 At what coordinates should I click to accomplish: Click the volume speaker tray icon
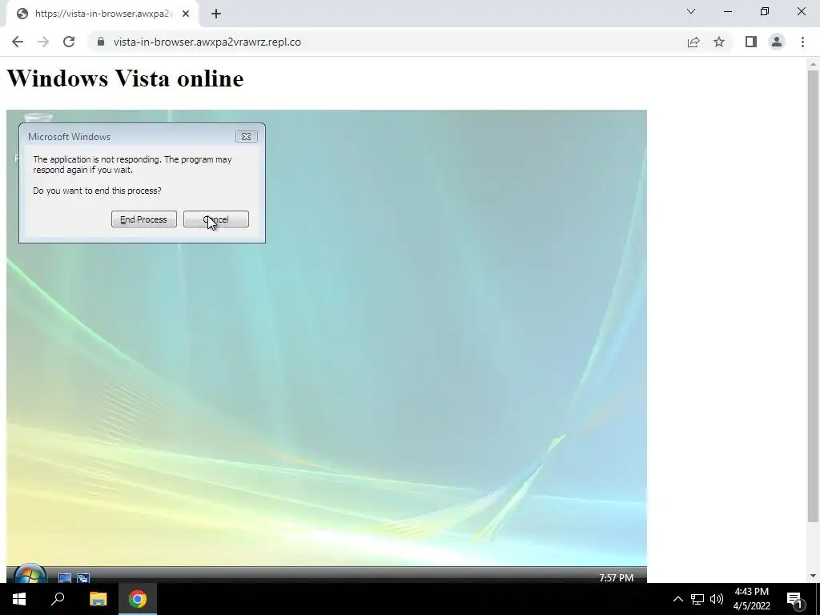pos(717,599)
